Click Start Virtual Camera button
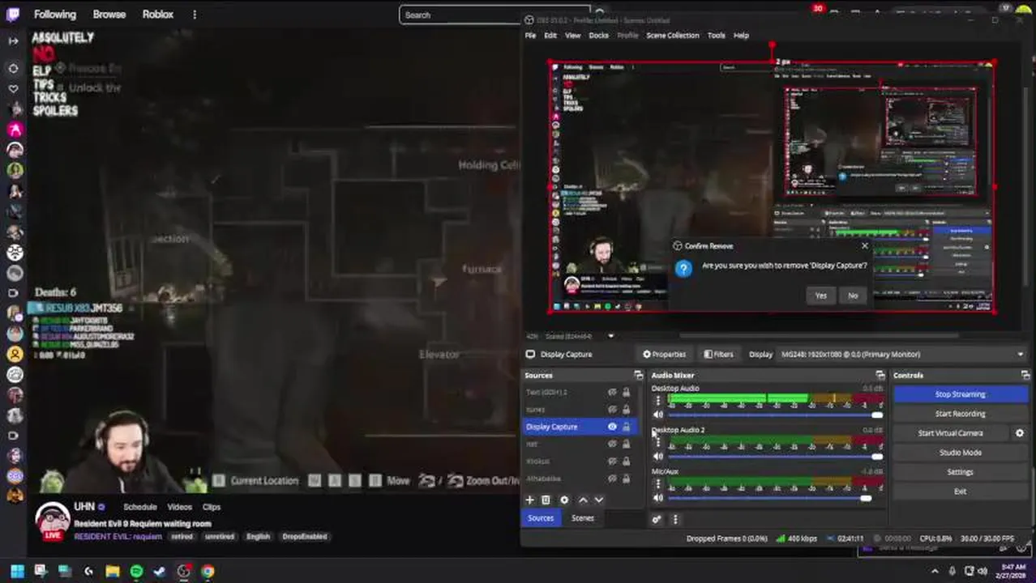The width and height of the screenshot is (1036, 583). pos(950,433)
